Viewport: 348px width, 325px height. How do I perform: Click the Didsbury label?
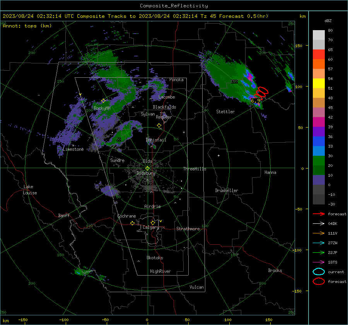tap(146, 173)
